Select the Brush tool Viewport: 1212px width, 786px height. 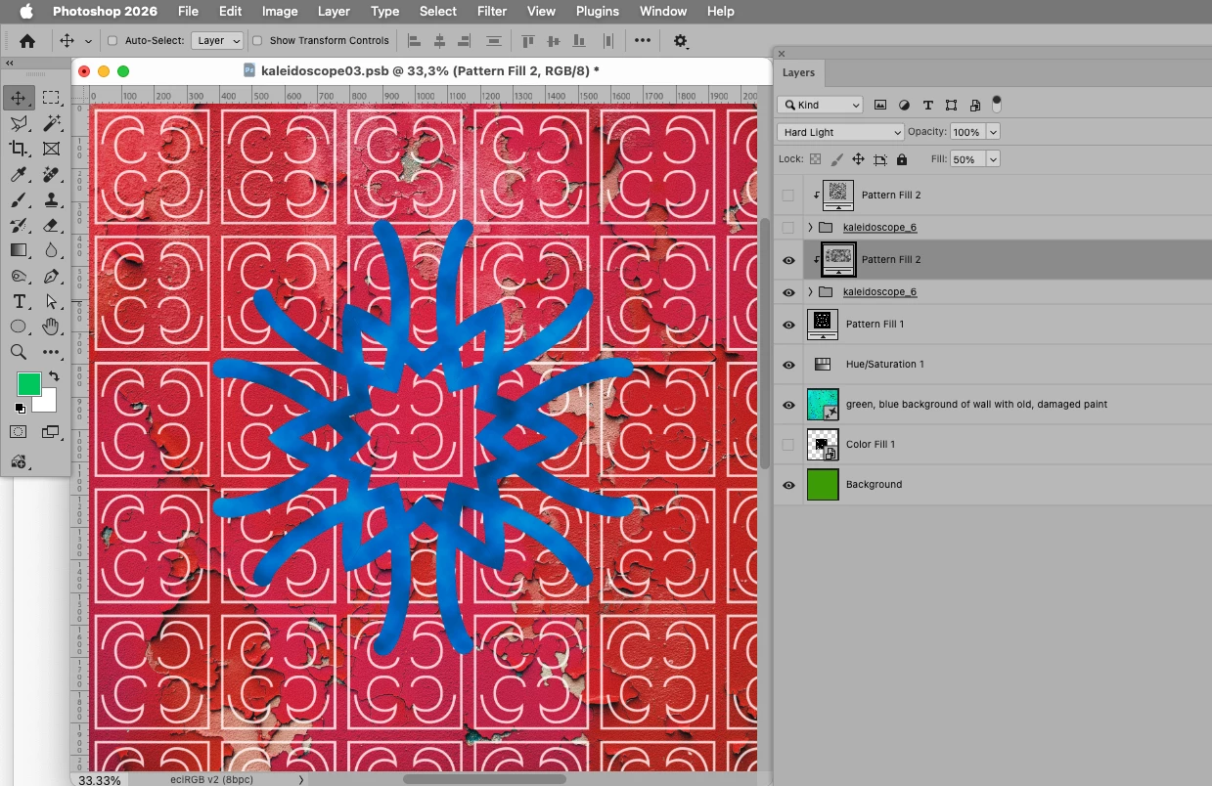point(19,199)
